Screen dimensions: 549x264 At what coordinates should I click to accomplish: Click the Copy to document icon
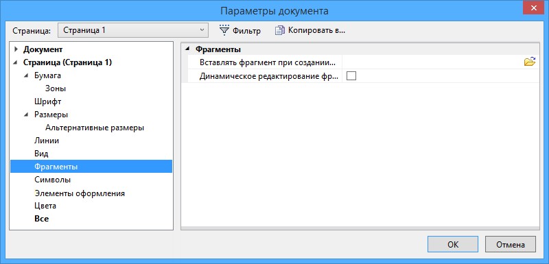point(279,30)
